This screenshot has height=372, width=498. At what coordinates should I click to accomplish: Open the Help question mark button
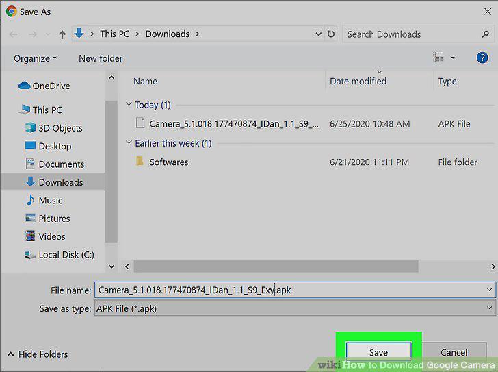point(482,58)
